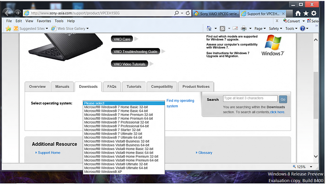Viewport: 330px width, 187px height.
Task: Click the vertical scrollbar up arrow
Action: pyautogui.click(x=315, y=40)
